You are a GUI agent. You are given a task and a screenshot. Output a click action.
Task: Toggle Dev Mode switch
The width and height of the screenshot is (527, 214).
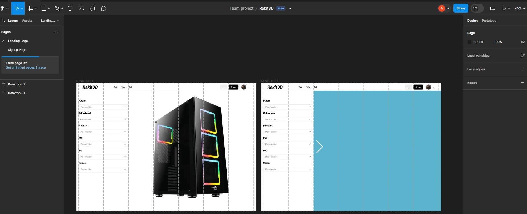[x=477, y=8]
